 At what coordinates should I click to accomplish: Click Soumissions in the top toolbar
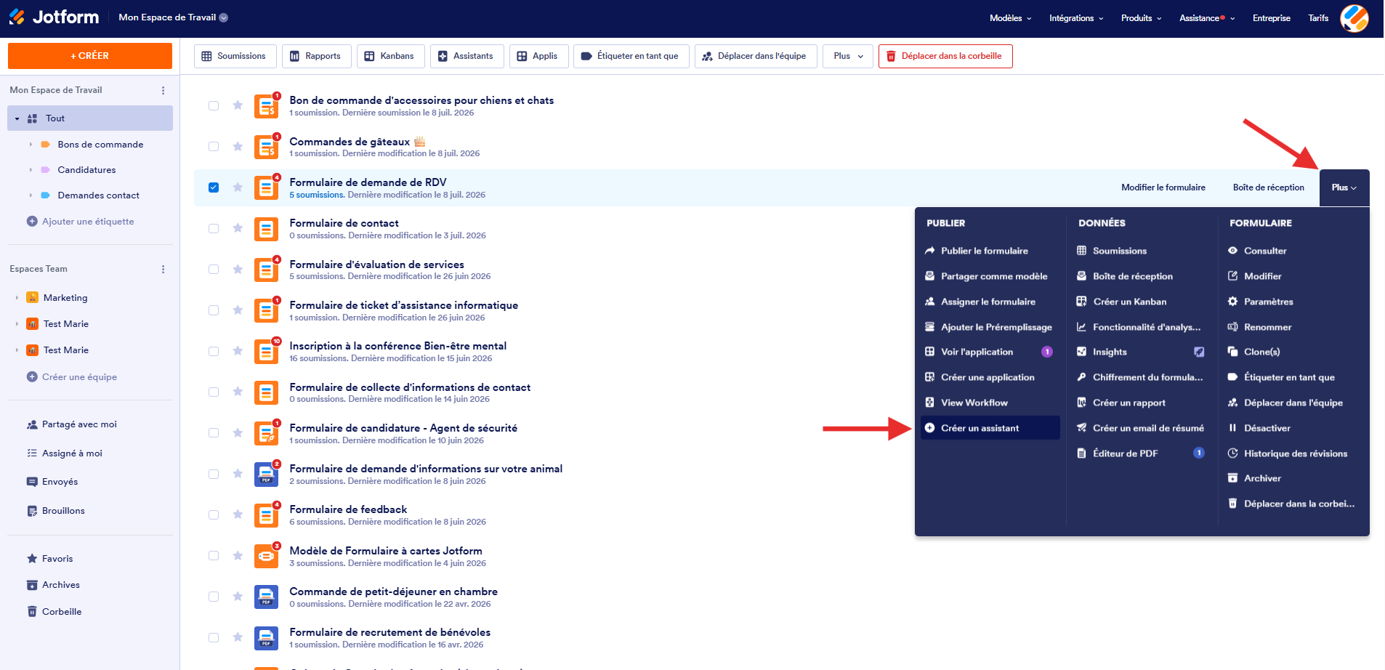click(235, 56)
